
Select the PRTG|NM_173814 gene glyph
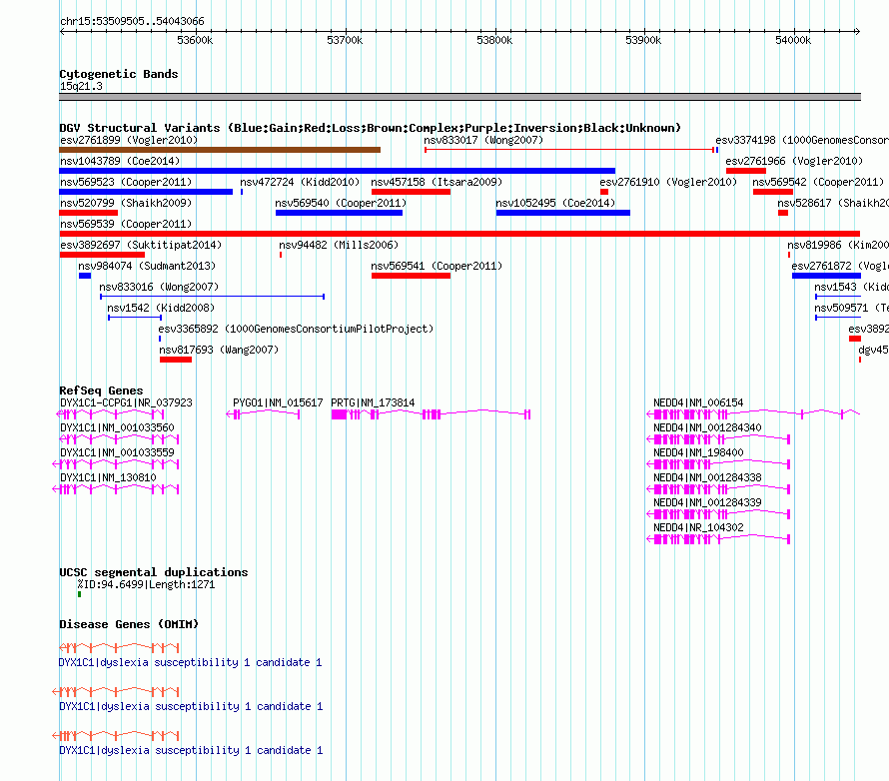click(431, 414)
